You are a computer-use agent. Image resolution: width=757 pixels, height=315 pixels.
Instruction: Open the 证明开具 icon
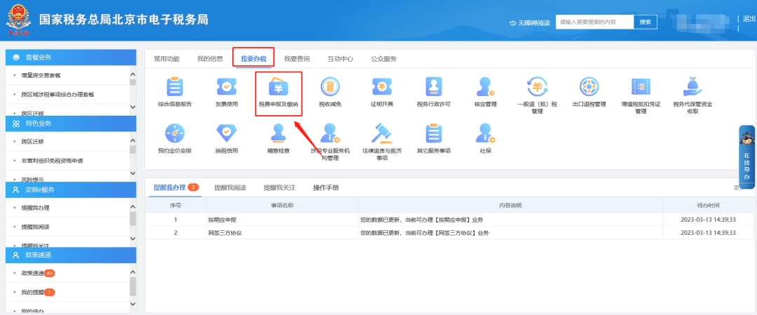pos(382,88)
